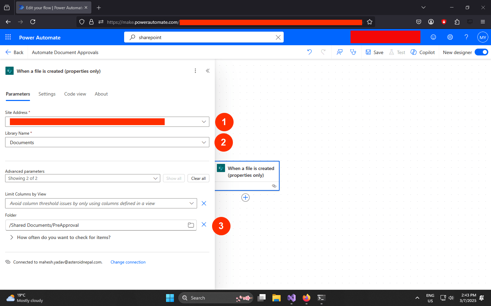Open the browser account icon
The width and height of the screenshot is (491, 306).
pyautogui.click(x=431, y=22)
